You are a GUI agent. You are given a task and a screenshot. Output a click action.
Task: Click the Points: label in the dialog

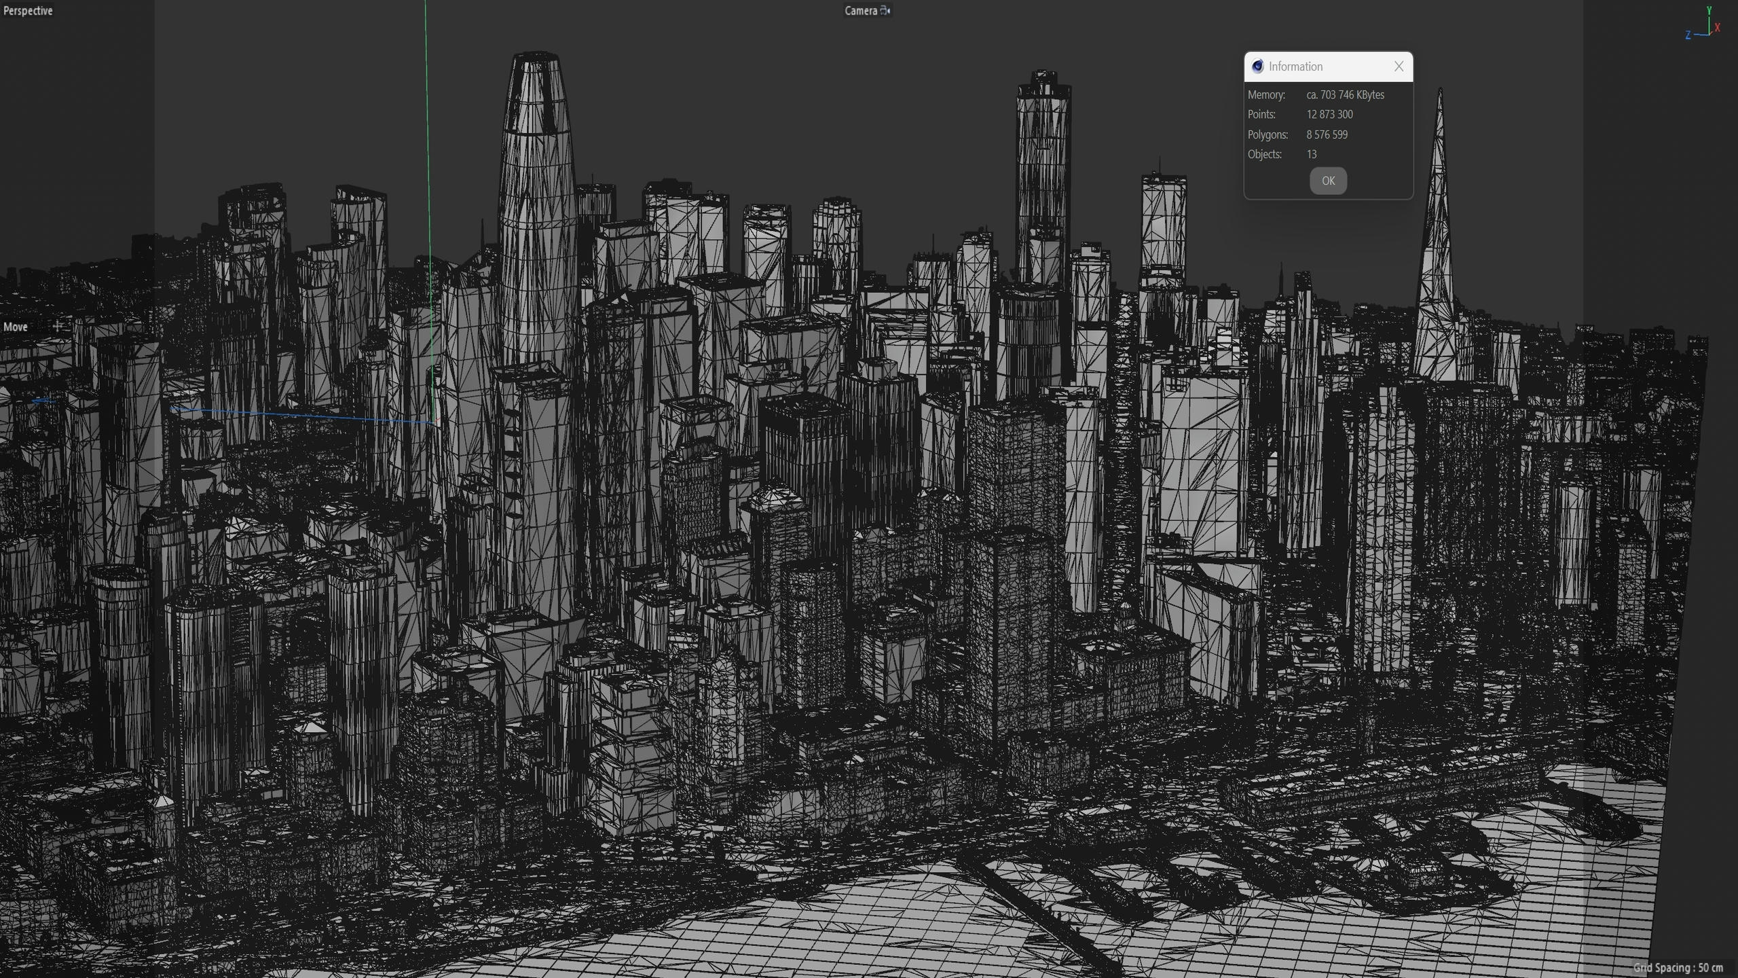click(x=1261, y=114)
